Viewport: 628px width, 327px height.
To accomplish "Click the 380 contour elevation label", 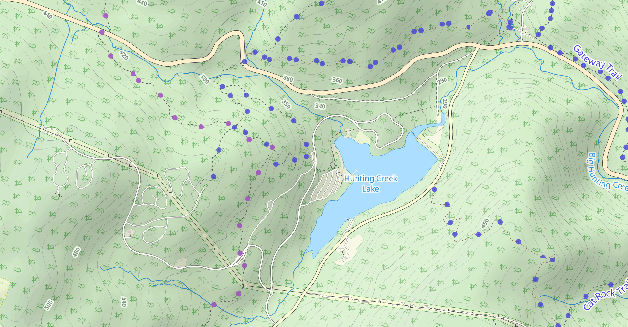I will (205, 79).
